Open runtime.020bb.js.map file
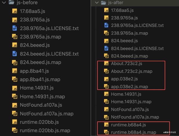The height and width of the screenshot is (136, 179). click(45, 131)
